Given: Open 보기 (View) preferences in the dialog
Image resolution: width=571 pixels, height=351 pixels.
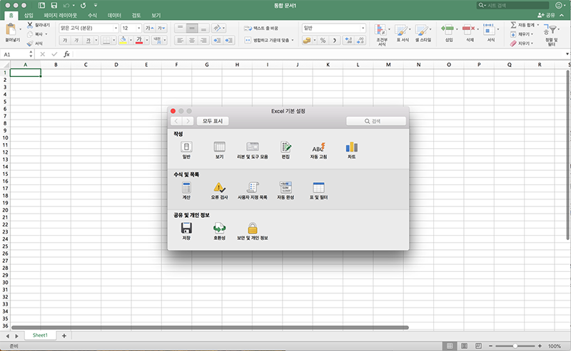Looking at the screenshot, I should pos(219,150).
